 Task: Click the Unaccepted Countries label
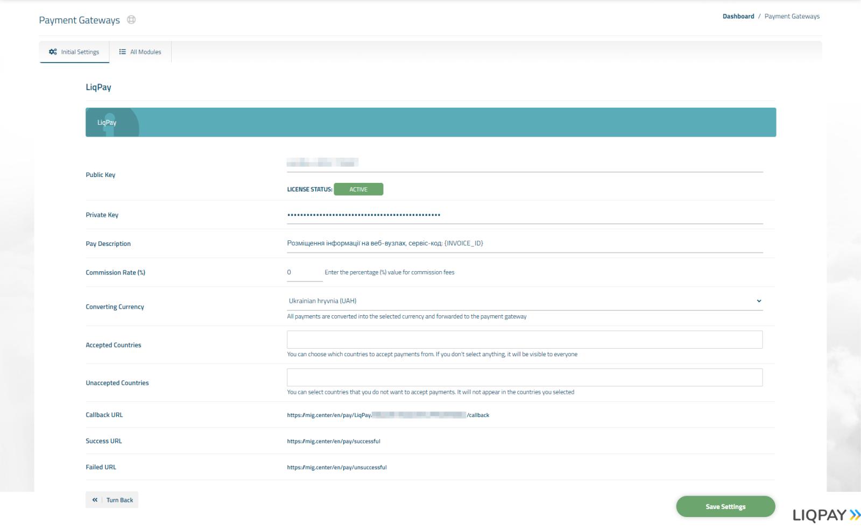click(x=117, y=383)
